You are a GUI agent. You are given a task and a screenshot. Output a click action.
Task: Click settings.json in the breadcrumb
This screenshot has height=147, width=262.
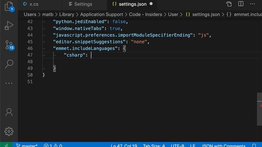coord(203,15)
